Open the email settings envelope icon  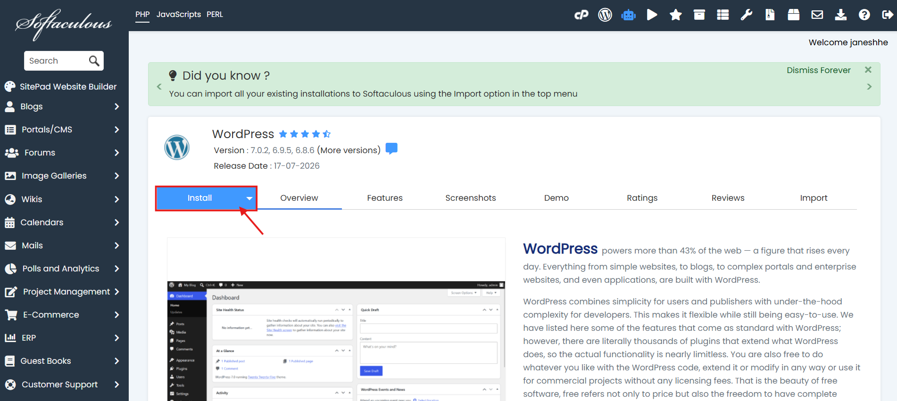pos(817,15)
